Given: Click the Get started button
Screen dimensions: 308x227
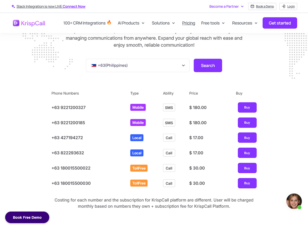Looking at the screenshot, I should [280, 23].
